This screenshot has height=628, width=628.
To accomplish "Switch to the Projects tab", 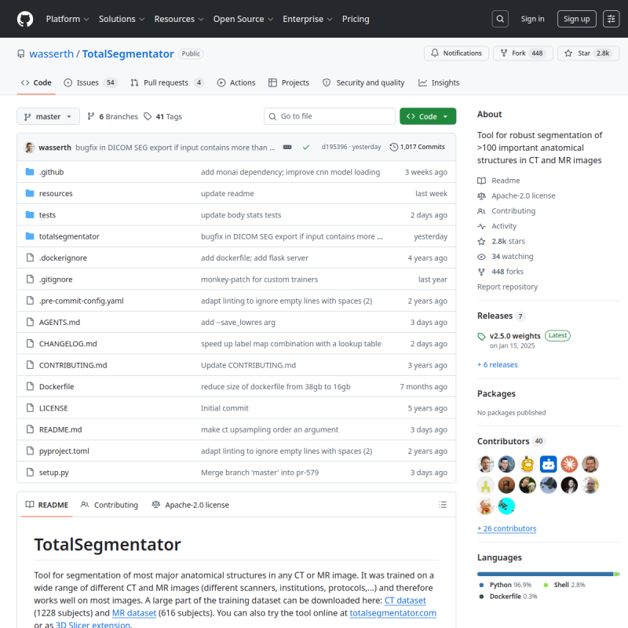I will [288, 82].
